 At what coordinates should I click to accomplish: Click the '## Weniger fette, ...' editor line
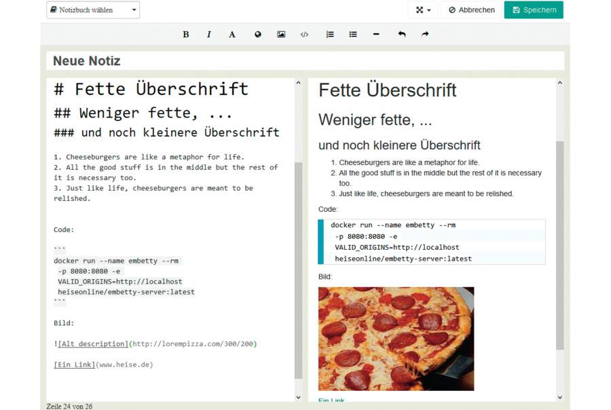[143, 113]
